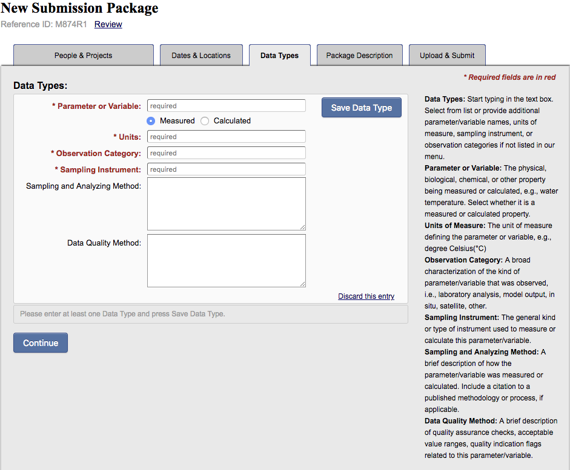Click the Review link beside Reference ID
570x470 pixels.
(x=108, y=24)
